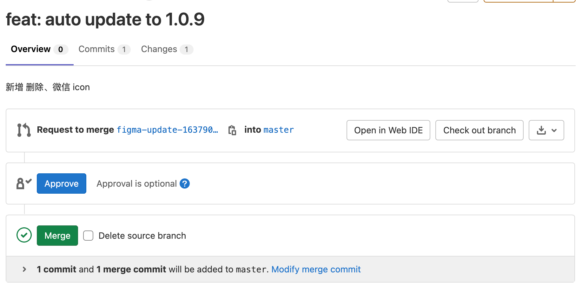Open the master target branch link
The width and height of the screenshot is (582, 287).
[x=279, y=130]
